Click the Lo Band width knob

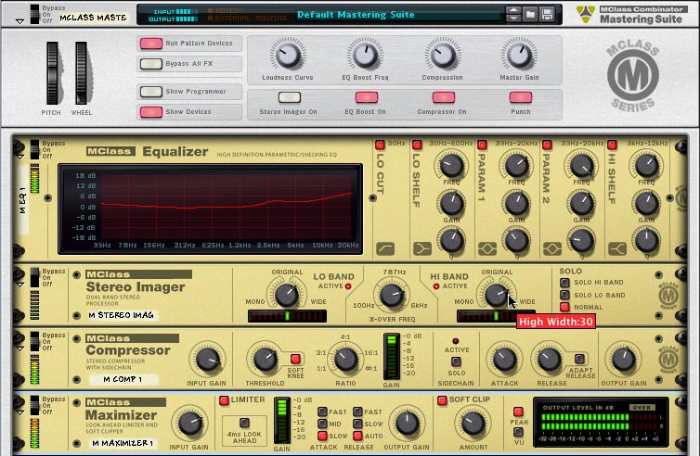click(x=287, y=295)
